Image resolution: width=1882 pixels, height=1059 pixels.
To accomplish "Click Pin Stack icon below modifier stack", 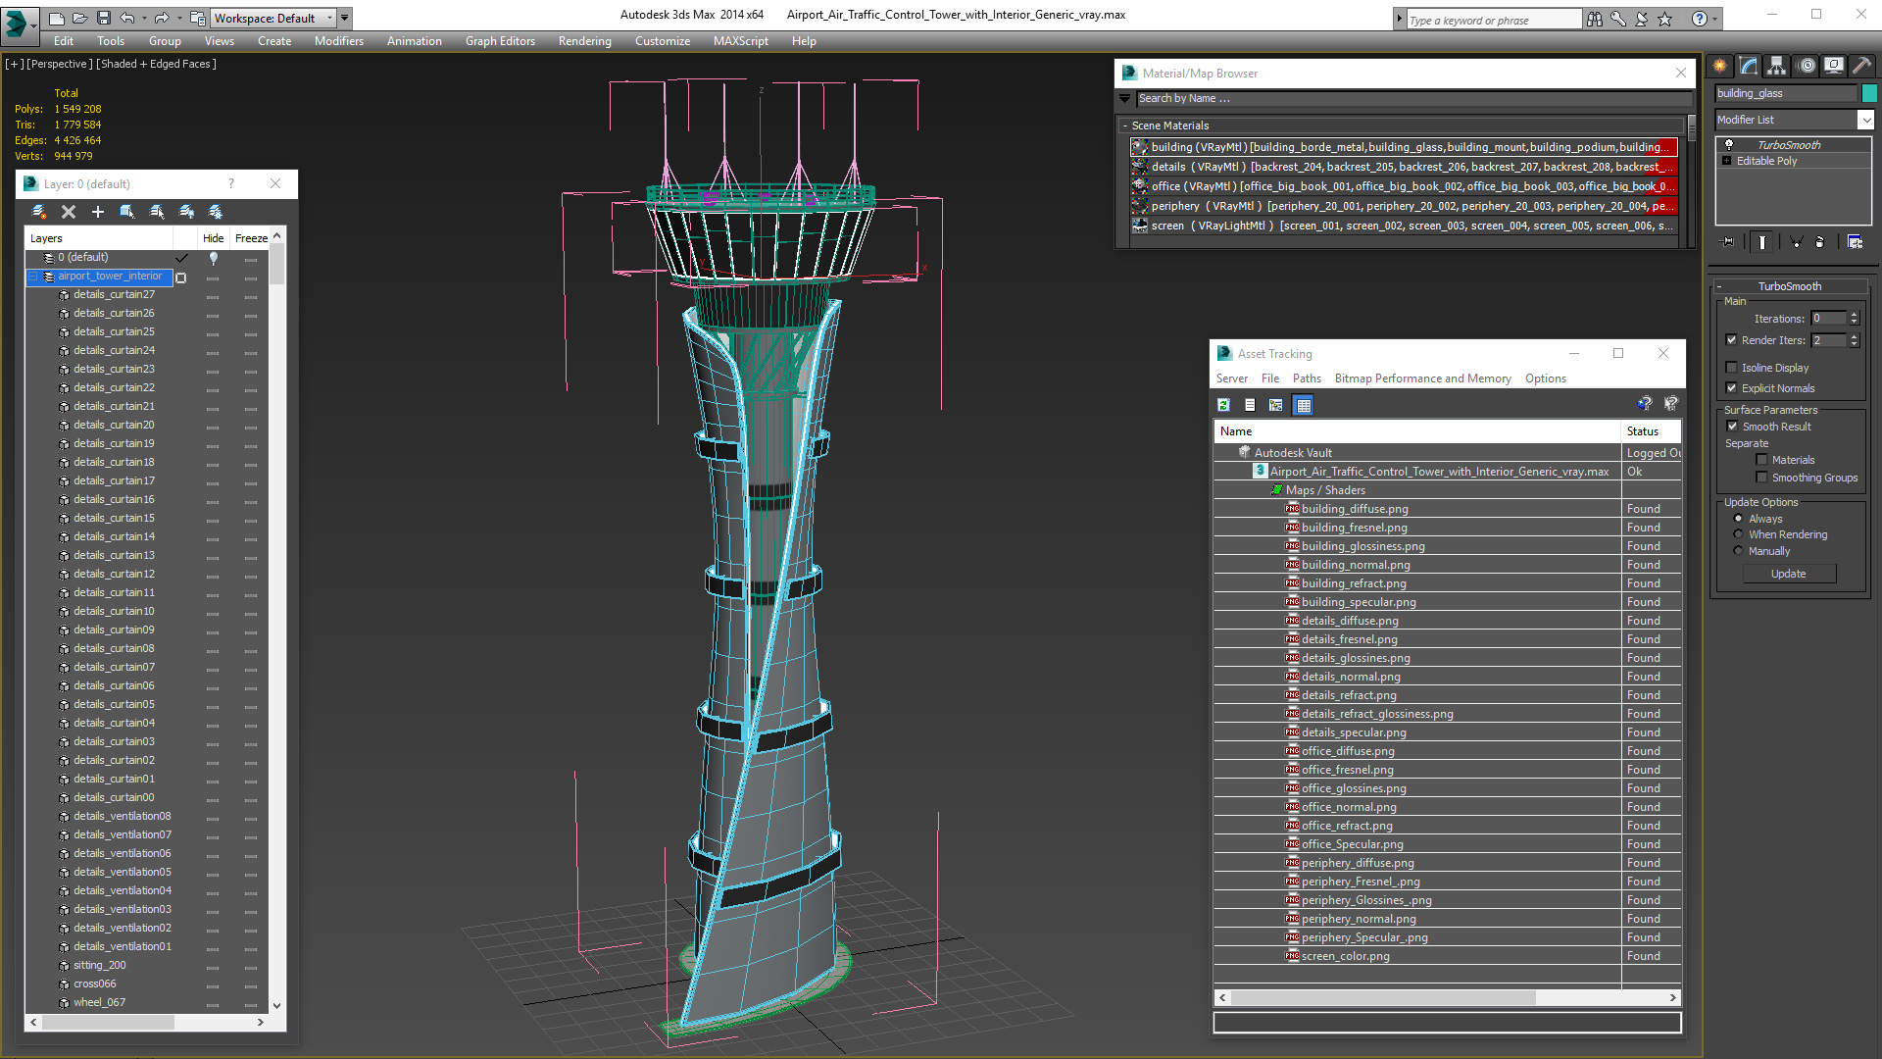I will click(1728, 241).
